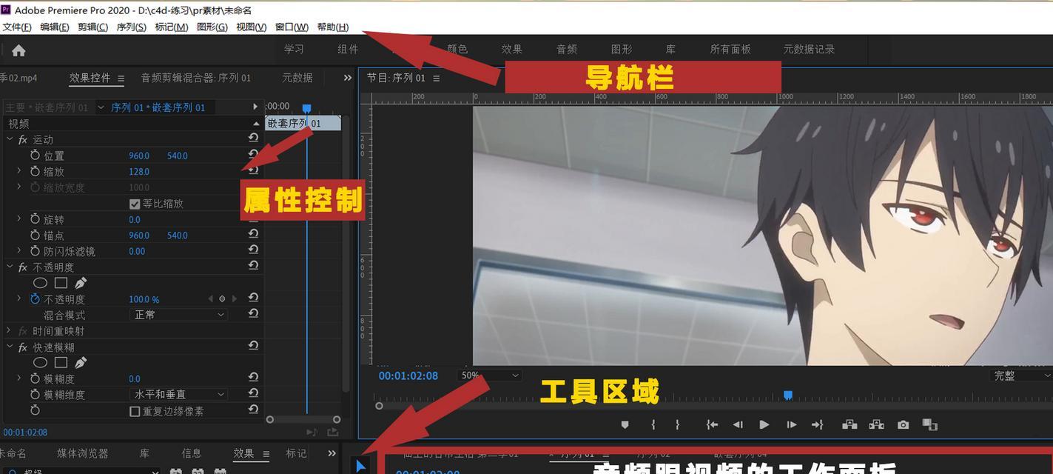Select pen mask tool under 不透明度
1053x474 pixels.
click(81, 283)
